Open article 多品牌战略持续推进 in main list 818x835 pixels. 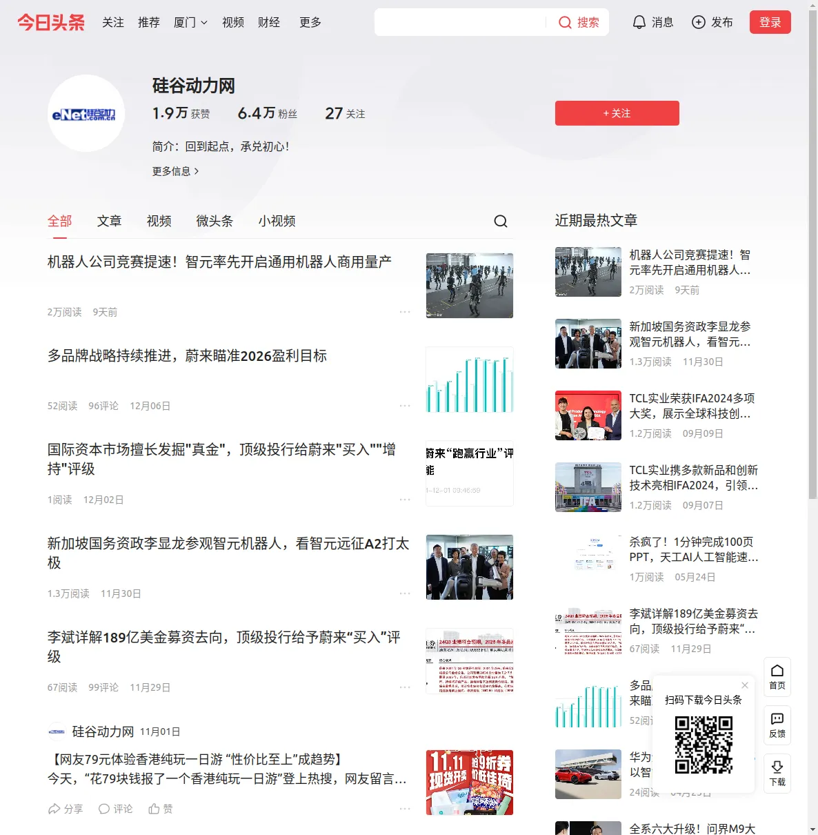[187, 356]
